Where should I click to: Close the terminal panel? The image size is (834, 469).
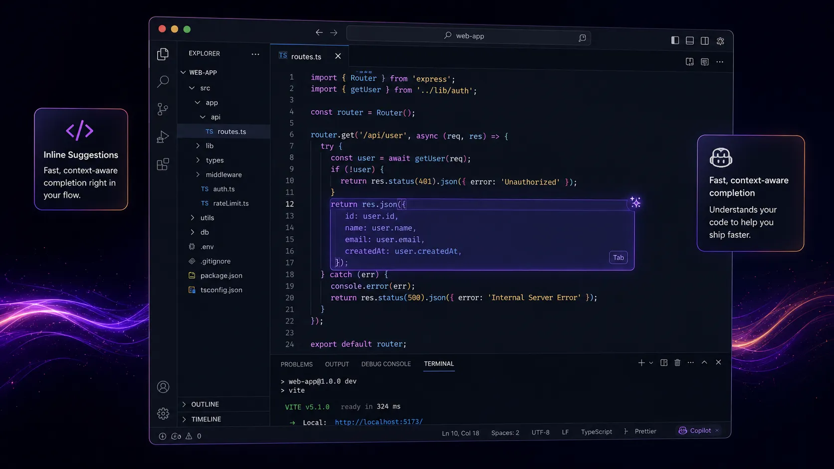(718, 362)
